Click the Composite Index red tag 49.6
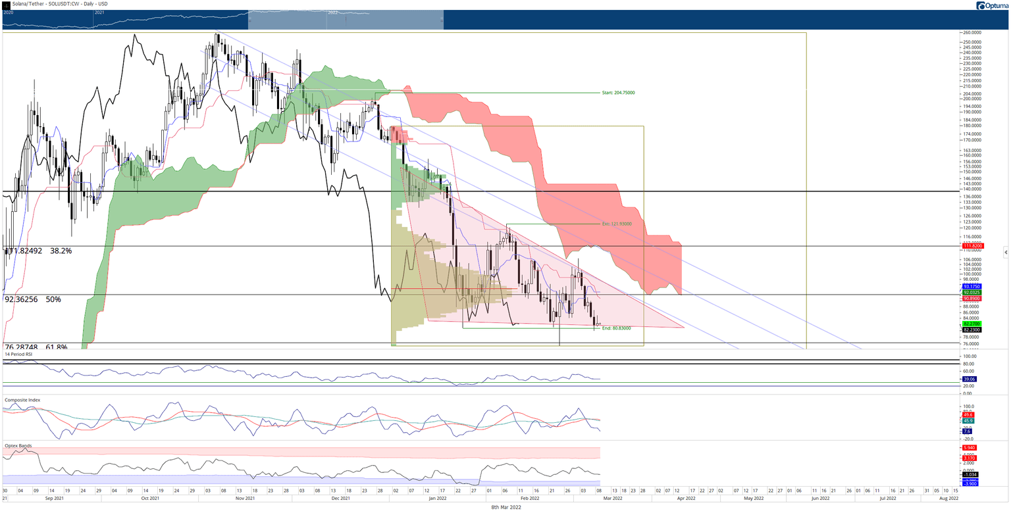Screen dimensions: 1011x515 (x=967, y=415)
